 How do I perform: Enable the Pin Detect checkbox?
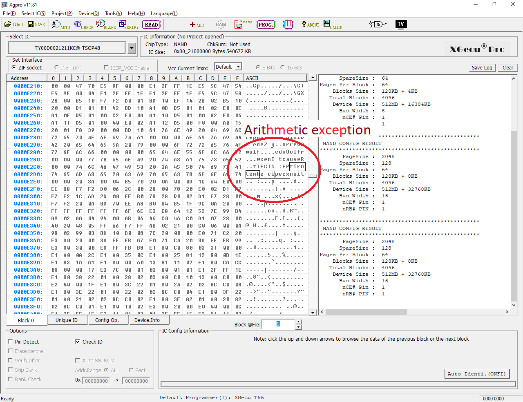tap(11, 342)
